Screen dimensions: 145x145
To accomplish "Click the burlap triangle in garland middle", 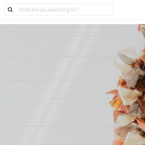I will tap(131, 77).
